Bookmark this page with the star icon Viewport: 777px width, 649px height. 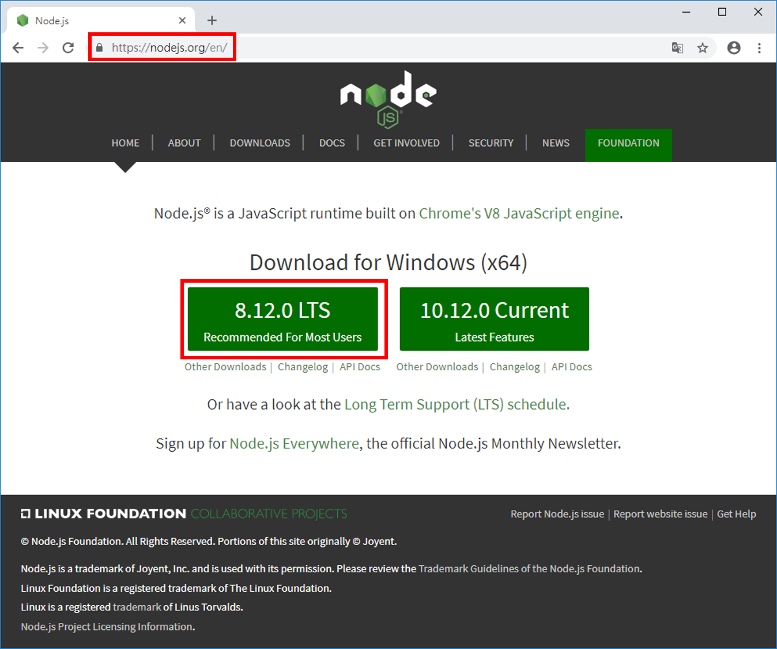pyautogui.click(x=703, y=48)
